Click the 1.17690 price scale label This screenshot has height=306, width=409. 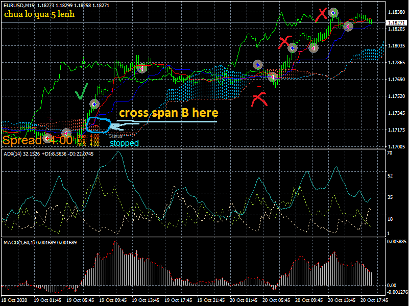[396, 80]
